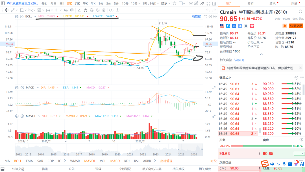Dismiss the news banner about 特朗普

coord(300,68)
